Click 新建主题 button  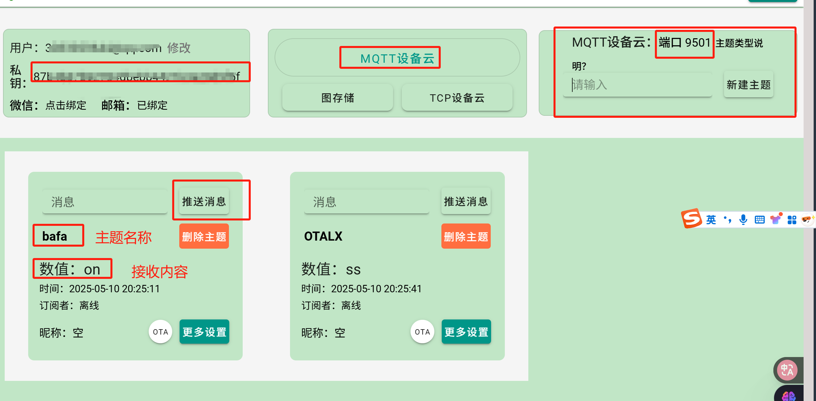pyautogui.click(x=749, y=85)
